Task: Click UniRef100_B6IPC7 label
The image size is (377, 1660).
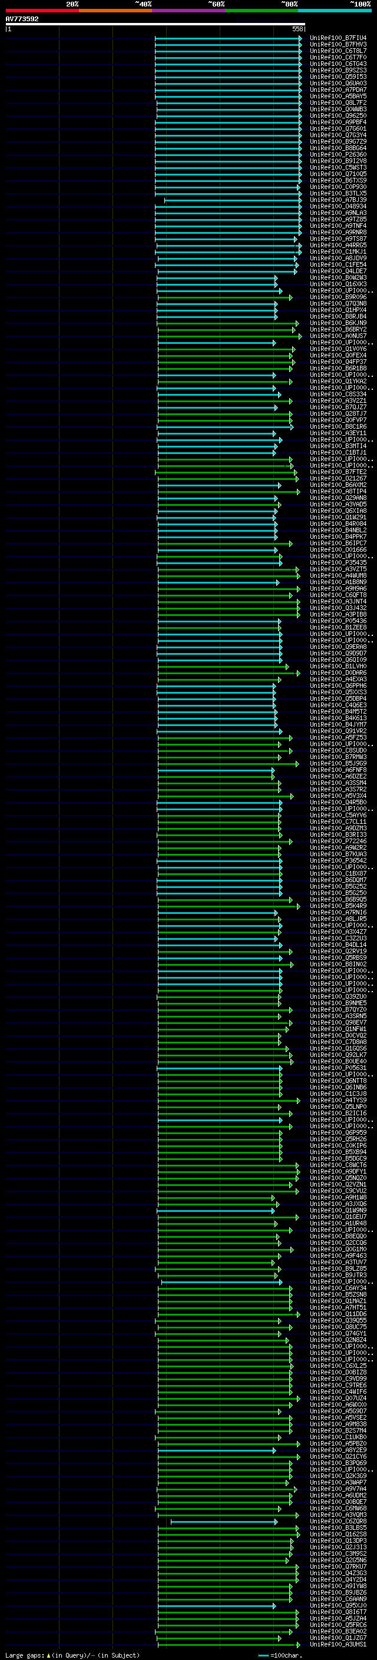Action: [x=338, y=544]
